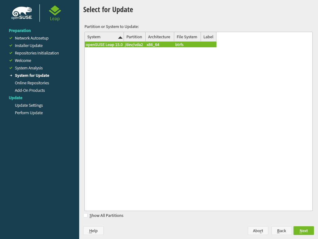Viewport: 318px width, 239px height.
Task: Click checkmark beside System Analysis
Action: pyautogui.click(x=11, y=68)
